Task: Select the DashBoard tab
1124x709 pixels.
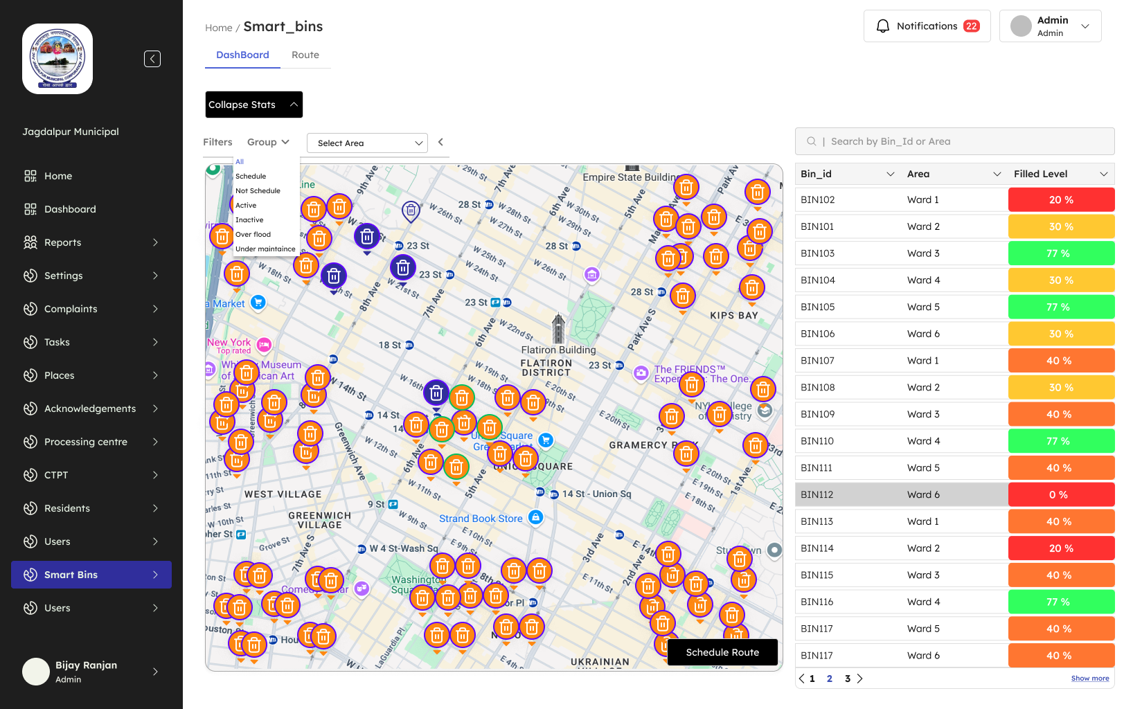Action: [x=242, y=55]
